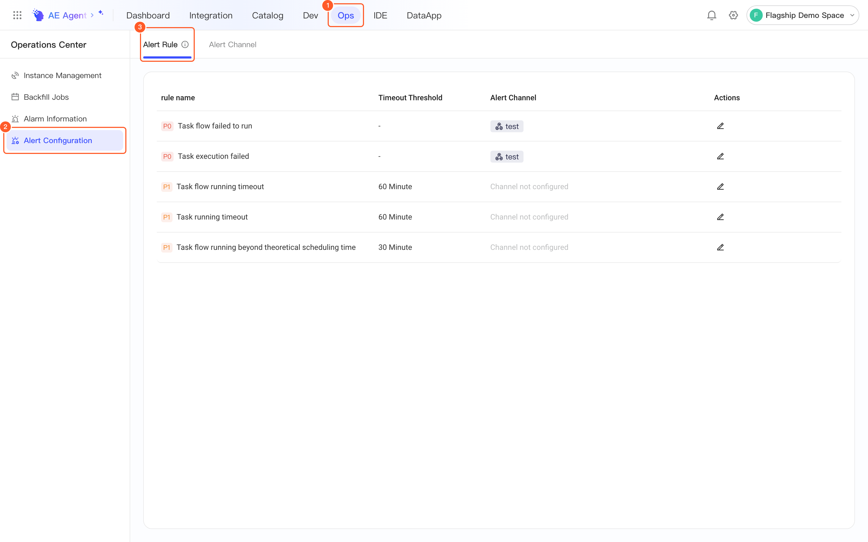Open the Dashboard menu

[148, 15]
